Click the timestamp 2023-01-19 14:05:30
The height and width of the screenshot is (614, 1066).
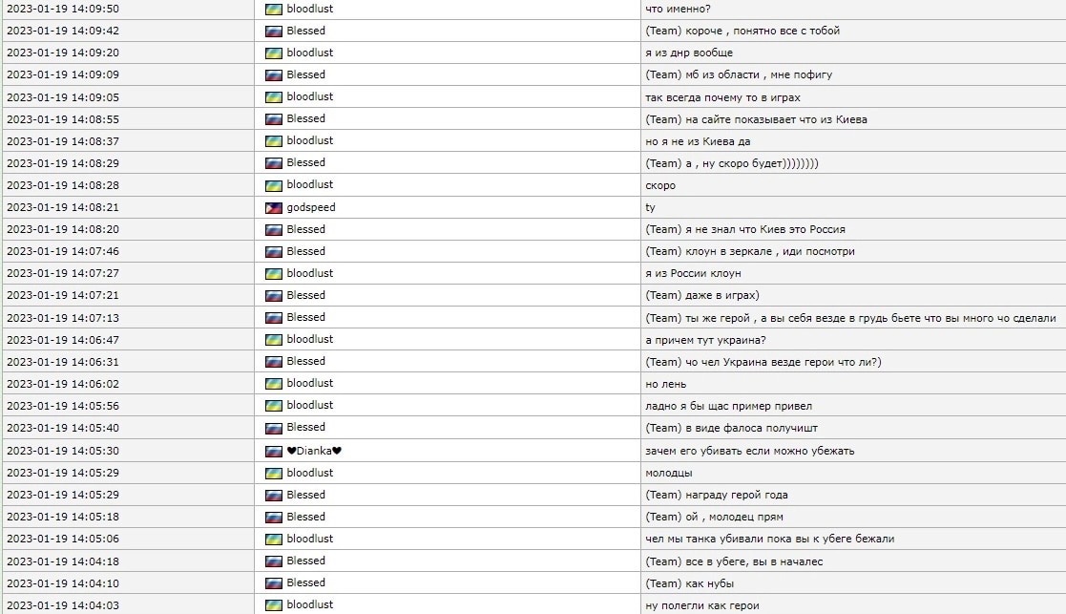tap(63, 451)
